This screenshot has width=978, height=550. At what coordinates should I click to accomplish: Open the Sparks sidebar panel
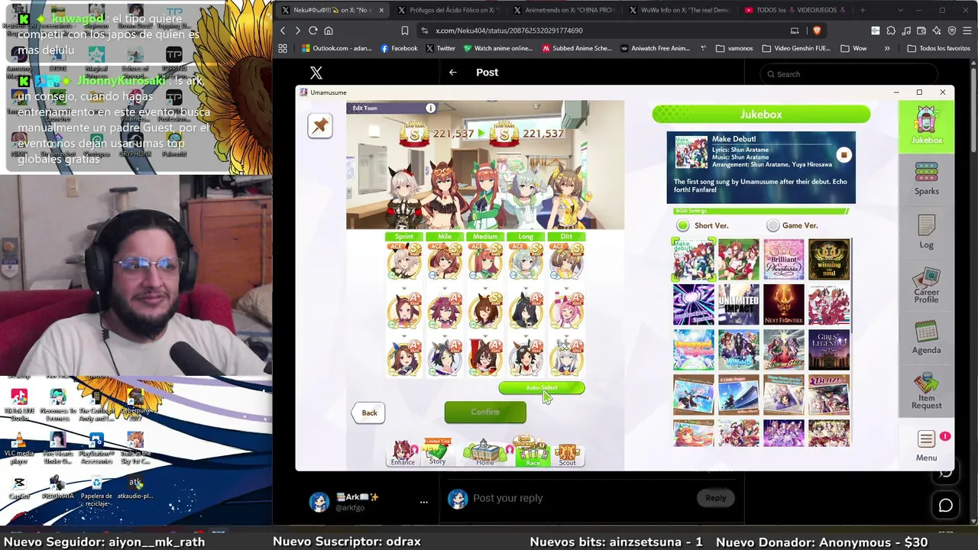926,179
